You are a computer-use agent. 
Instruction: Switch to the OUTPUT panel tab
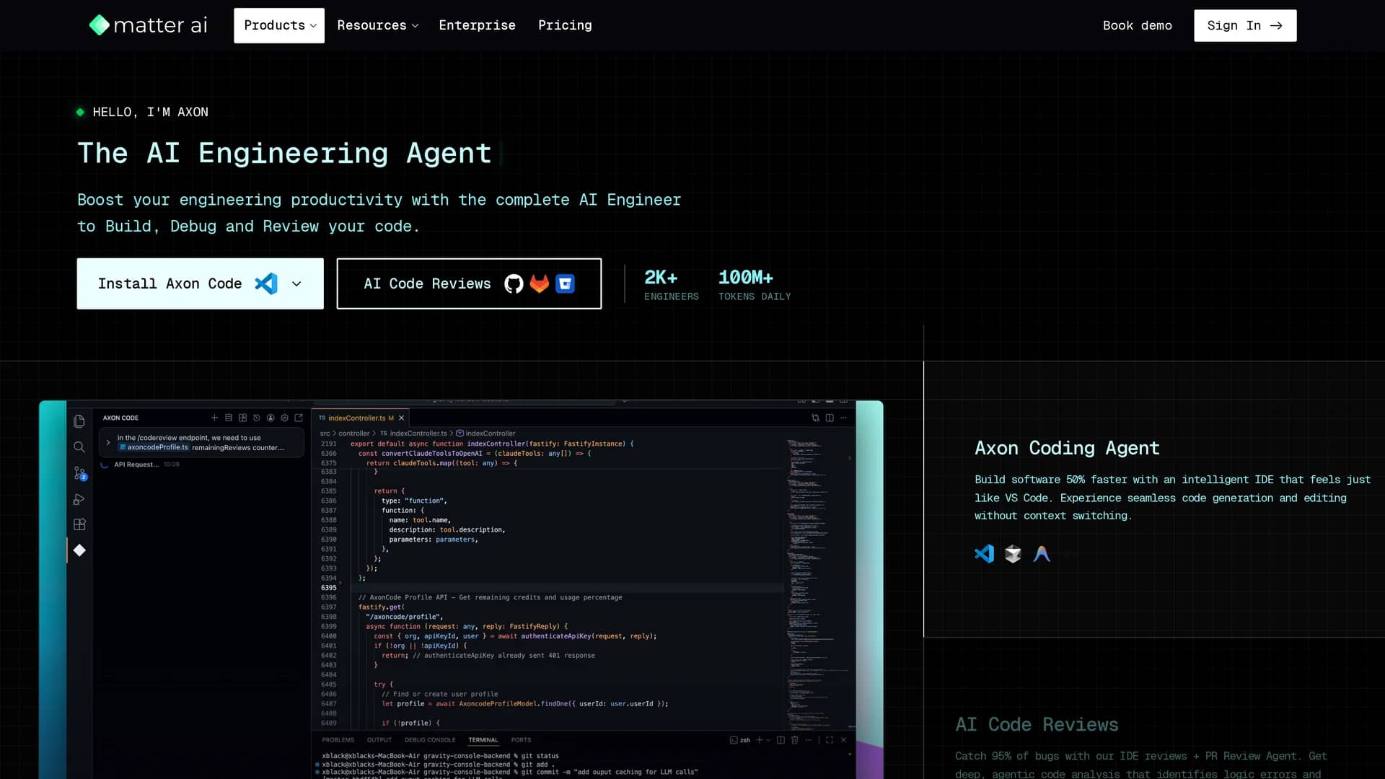point(379,740)
